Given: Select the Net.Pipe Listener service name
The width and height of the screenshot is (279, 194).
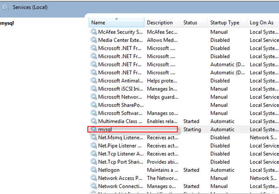Looking at the screenshot, I should (120, 146).
